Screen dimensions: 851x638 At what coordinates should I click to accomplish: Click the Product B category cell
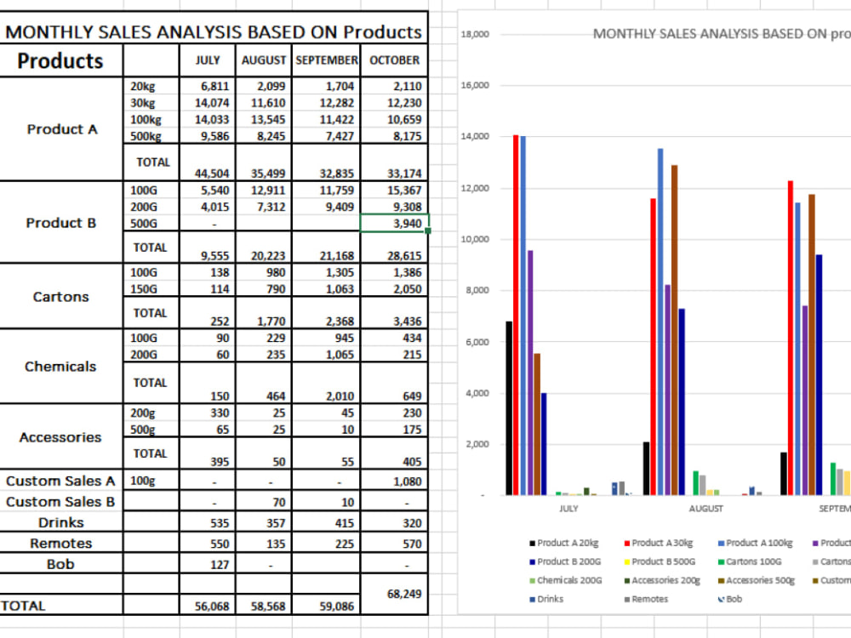[x=61, y=222]
